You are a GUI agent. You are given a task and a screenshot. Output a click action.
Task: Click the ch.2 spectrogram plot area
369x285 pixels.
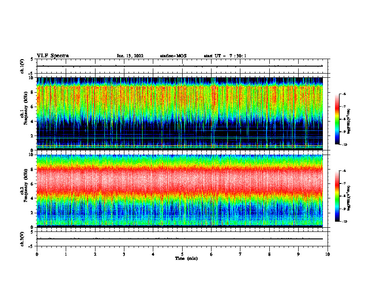coord(180,190)
